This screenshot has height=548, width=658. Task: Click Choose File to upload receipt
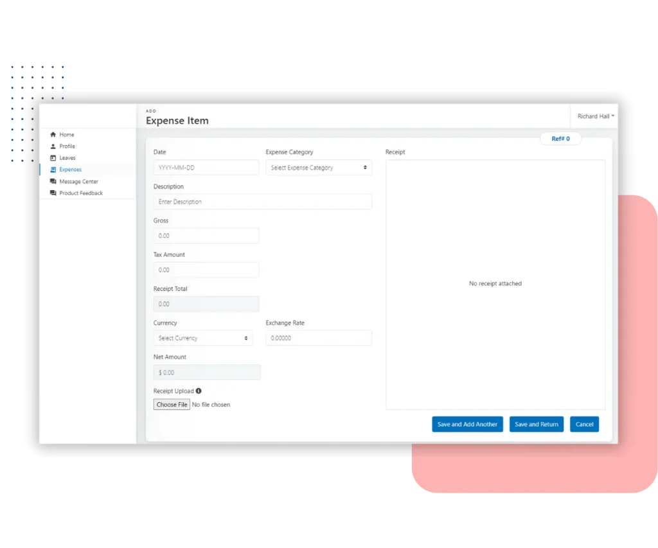(x=172, y=405)
